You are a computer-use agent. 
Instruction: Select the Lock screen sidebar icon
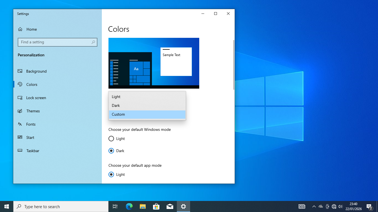[x=20, y=98]
